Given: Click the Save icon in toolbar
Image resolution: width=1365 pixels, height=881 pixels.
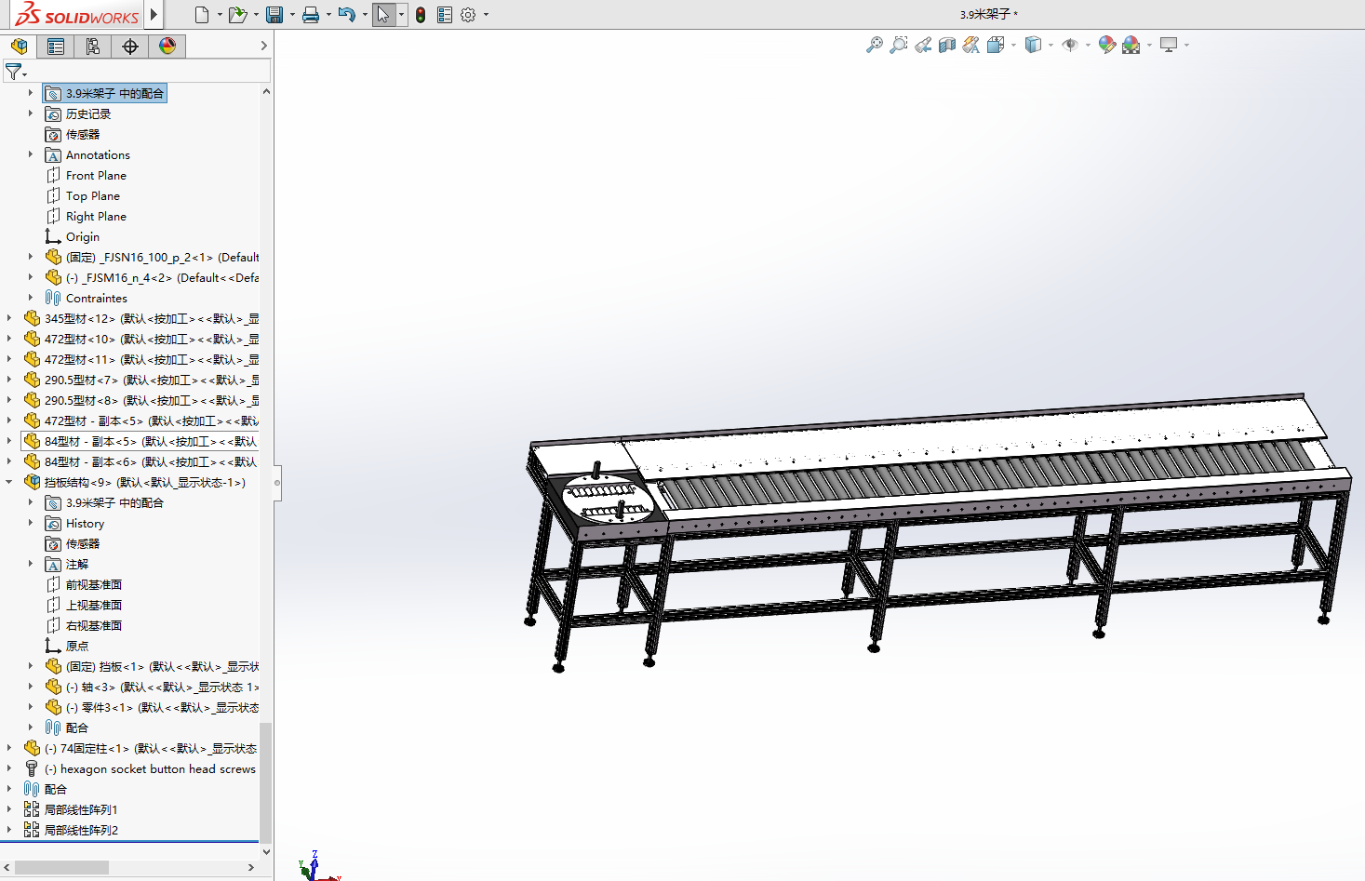Looking at the screenshot, I should (x=274, y=15).
